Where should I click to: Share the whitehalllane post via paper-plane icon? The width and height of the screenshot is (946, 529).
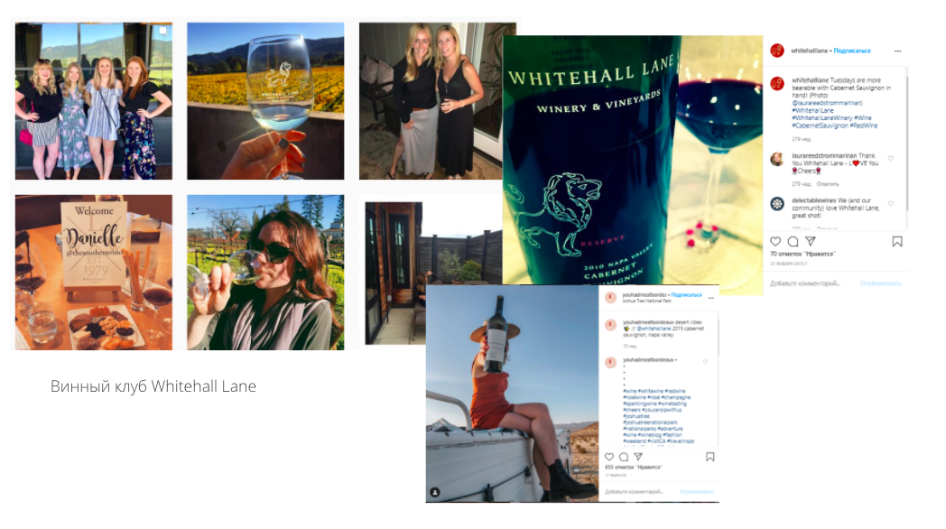click(811, 241)
